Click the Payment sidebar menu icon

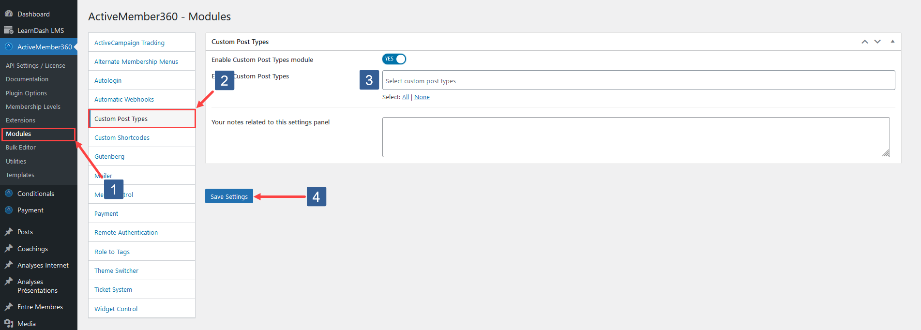9,210
